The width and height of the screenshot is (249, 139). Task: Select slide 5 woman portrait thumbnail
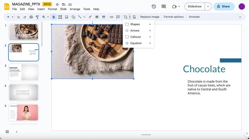(x=23, y=112)
